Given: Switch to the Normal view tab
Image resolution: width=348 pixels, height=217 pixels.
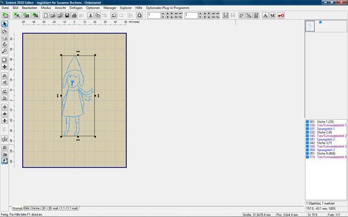Looking at the screenshot, I should tap(17, 208).
